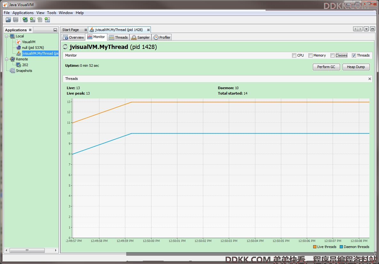Image resolution: width=379 pixels, height=264 pixels.
Task: Select the Local node in tree
Action: (x=20, y=36)
